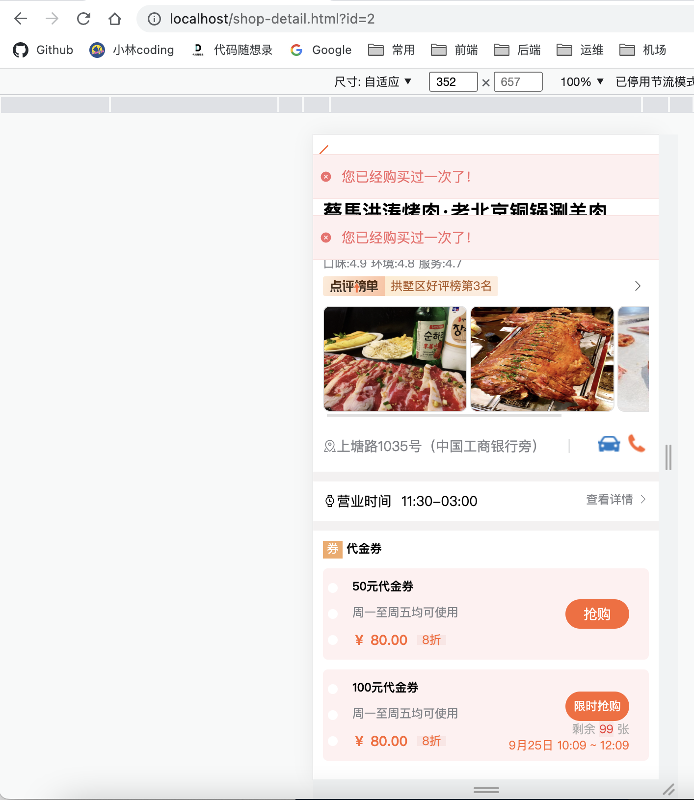Screen dimensions: 694x800
Task: Expand the 常用 bookmark folder
Action: tap(392, 50)
